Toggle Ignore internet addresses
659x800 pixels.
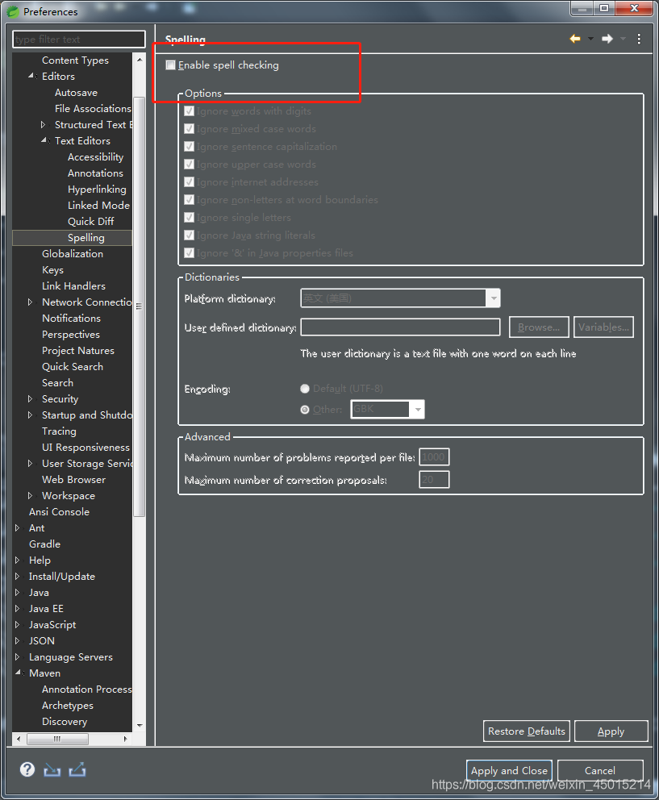[x=189, y=182]
